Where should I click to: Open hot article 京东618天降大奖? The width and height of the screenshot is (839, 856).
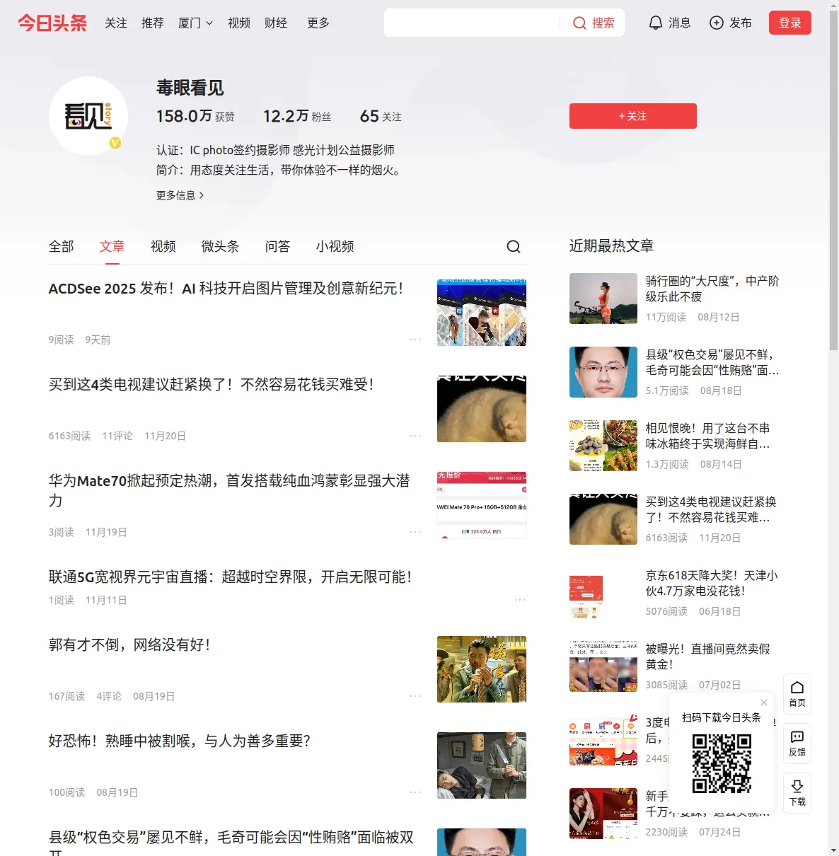pyautogui.click(x=712, y=583)
